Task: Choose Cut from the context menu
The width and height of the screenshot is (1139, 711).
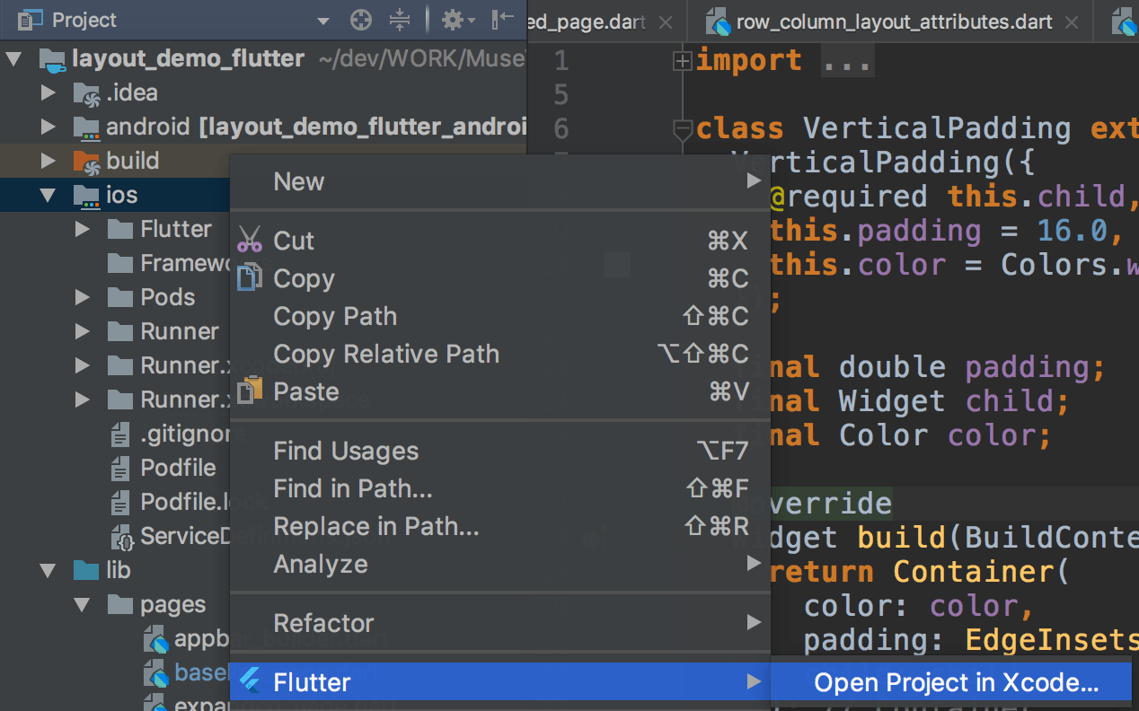Action: [500, 241]
